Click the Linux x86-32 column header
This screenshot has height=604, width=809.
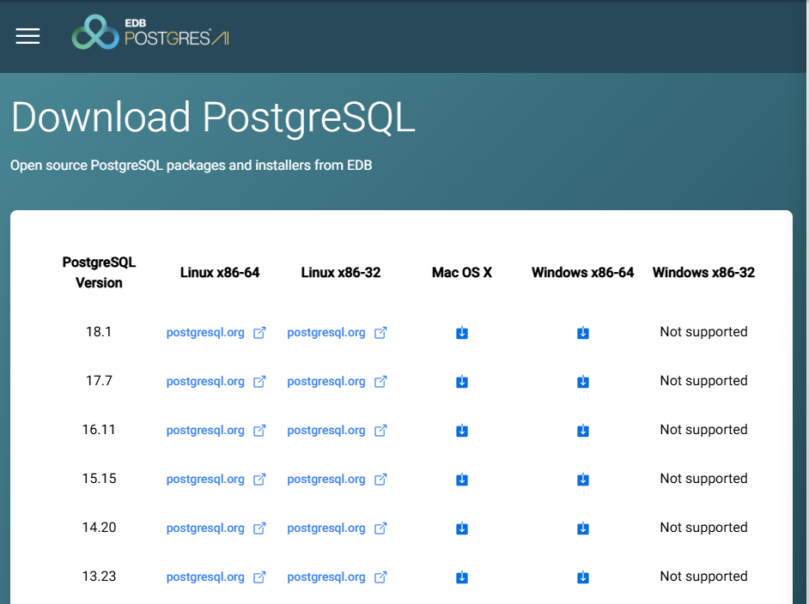[x=341, y=272]
